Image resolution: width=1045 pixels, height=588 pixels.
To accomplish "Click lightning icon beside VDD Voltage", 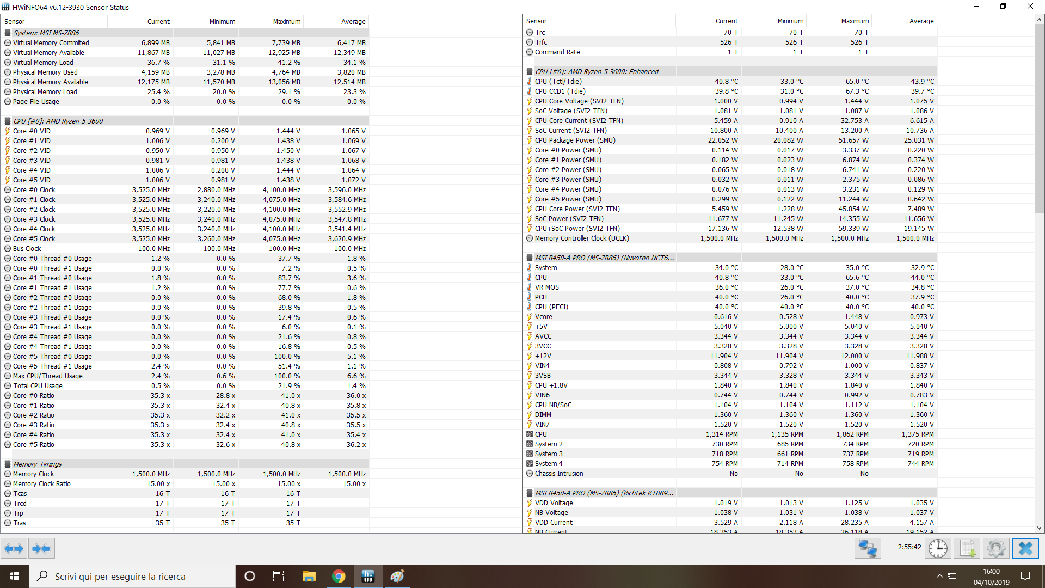I will (529, 503).
